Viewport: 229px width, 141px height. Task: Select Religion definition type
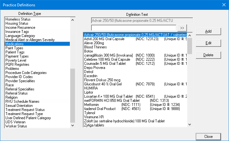37,97
